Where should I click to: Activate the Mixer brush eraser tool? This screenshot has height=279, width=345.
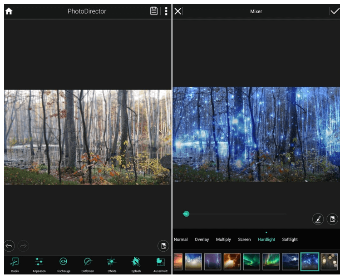click(x=318, y=219)
